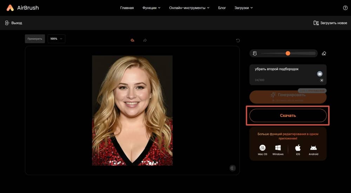This screenshot has height=193, width=351.
Task: Click the Генерировать button
Action: coord(288,97)
